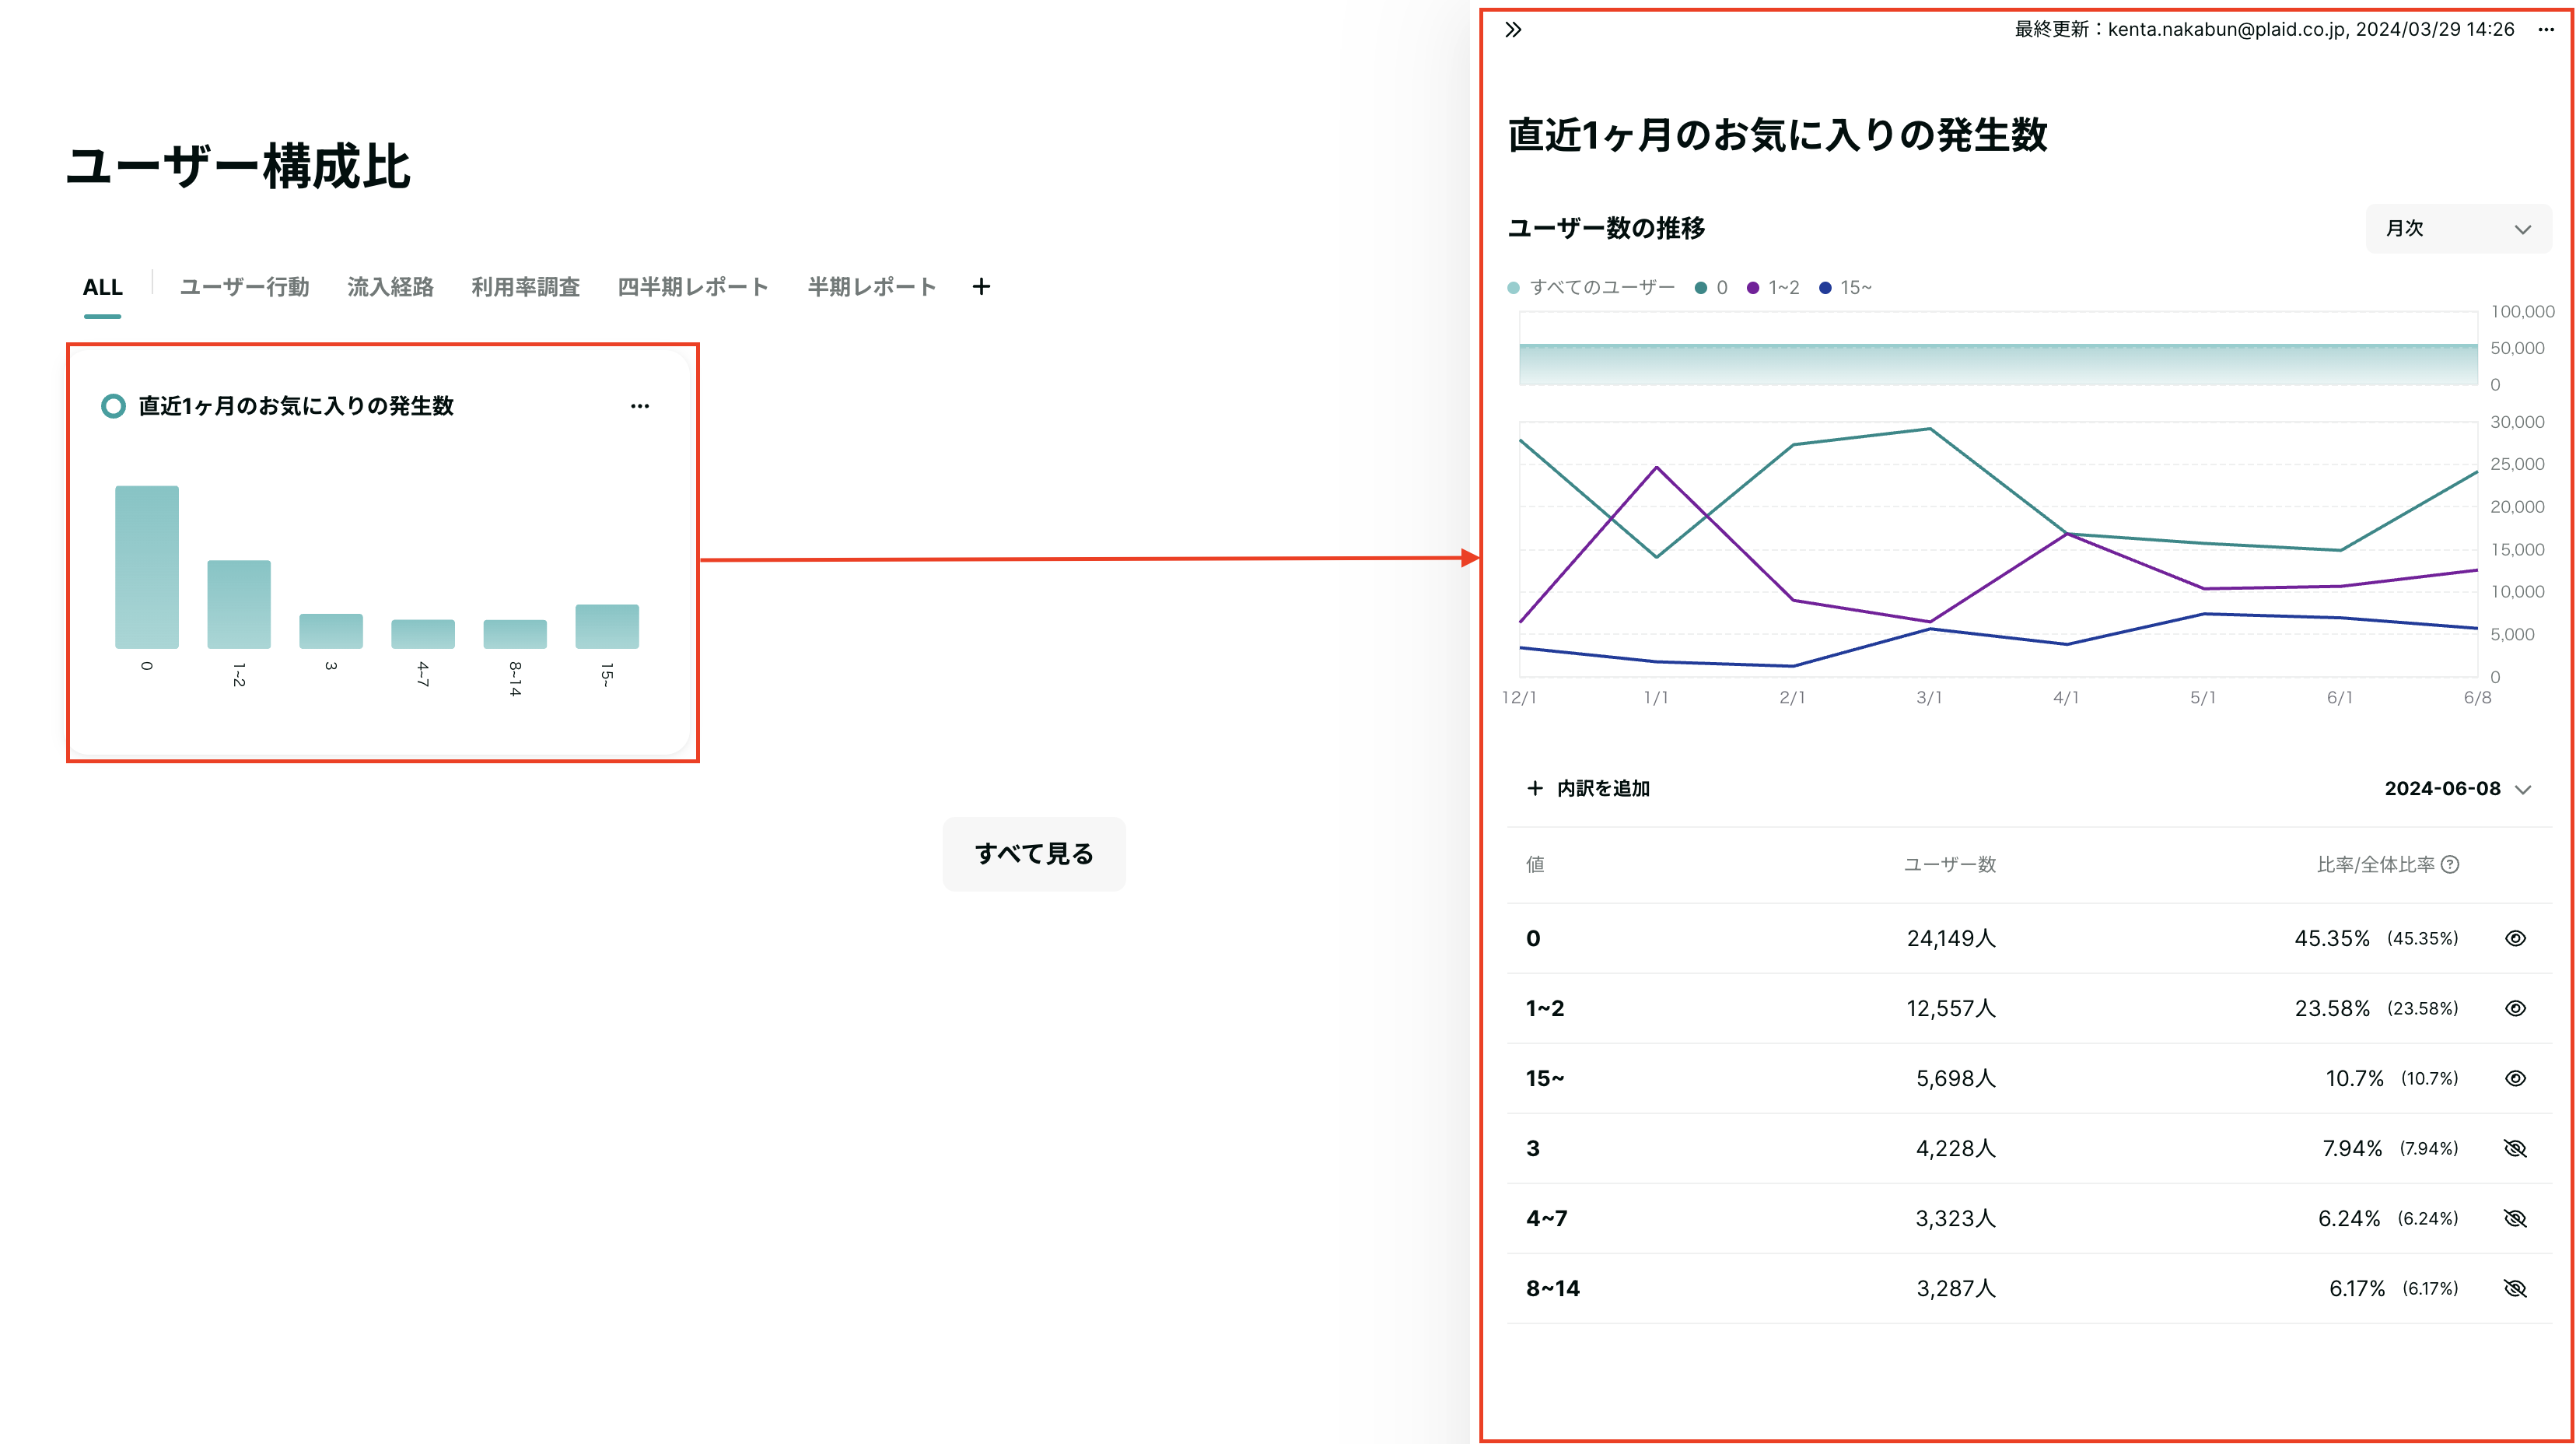Click the ring icon on the favorites card

coord(113,406)
